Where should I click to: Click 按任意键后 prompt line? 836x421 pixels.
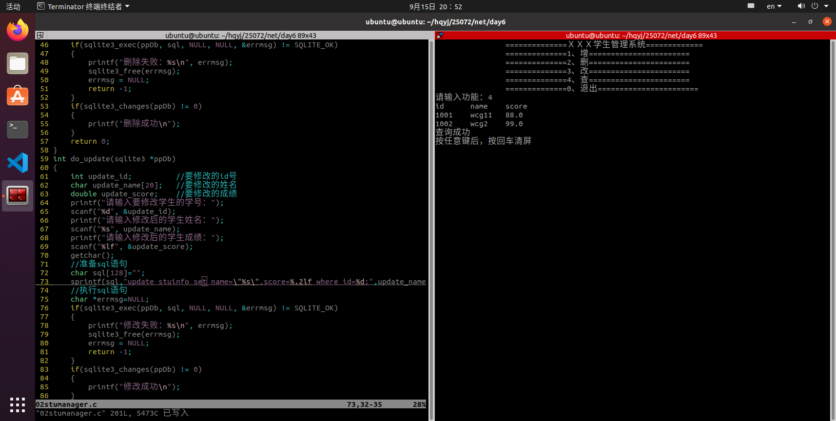point(484,141)
